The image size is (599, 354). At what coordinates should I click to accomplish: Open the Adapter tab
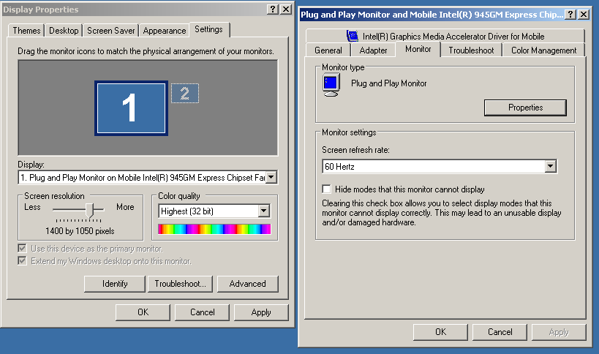373,50
